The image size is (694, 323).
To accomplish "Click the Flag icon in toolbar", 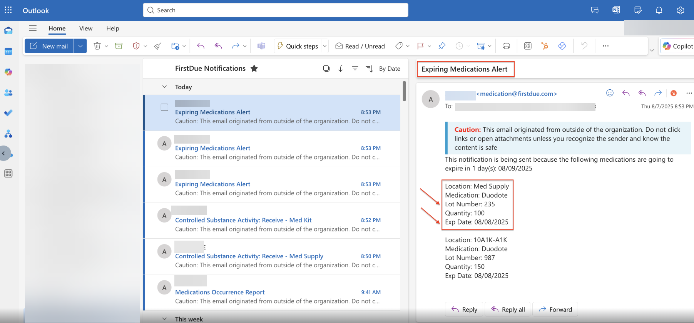I will point(420,46).
